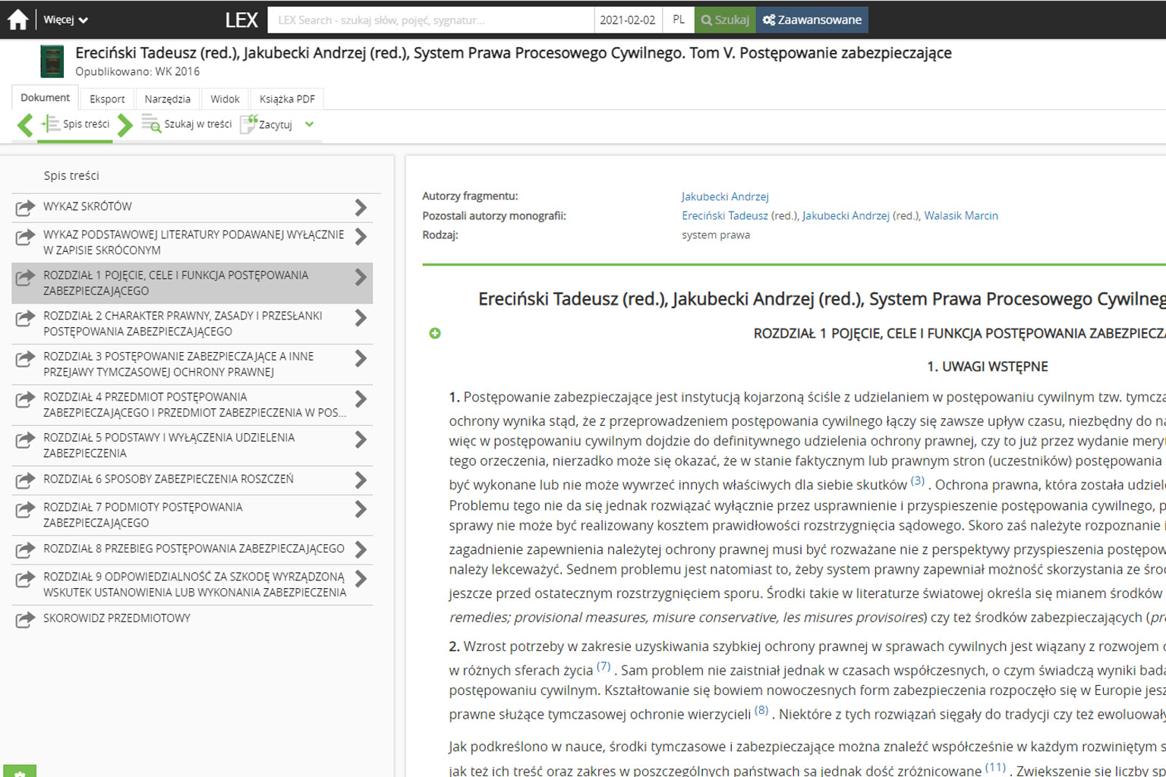This screenshot has height=777, width=1166.
Task: Click the home icon in top bar
Action: coord(17,20)
